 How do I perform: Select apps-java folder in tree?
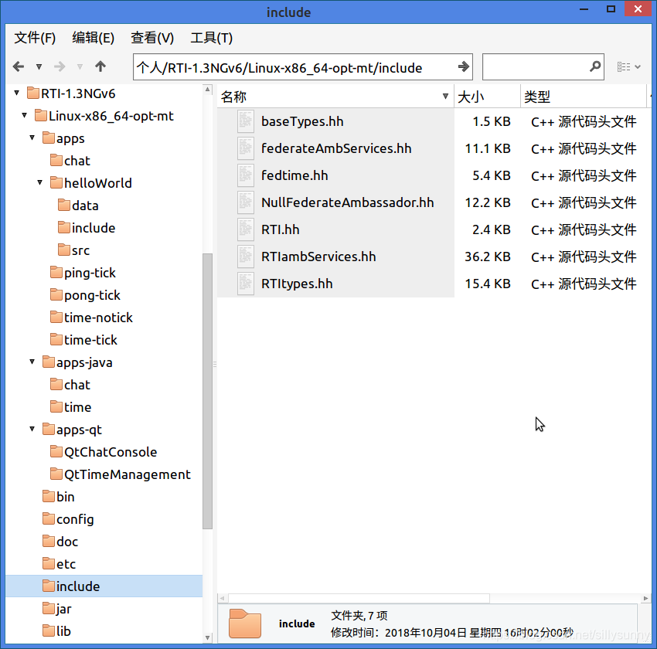click(x=77, y=362)
